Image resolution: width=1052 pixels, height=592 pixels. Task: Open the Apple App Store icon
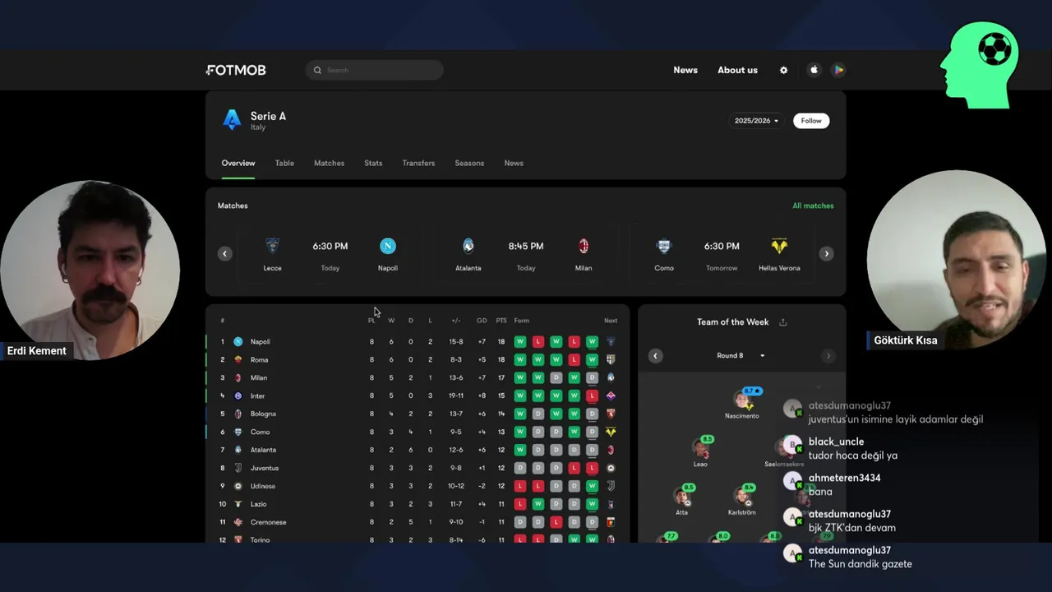point(814,70)
